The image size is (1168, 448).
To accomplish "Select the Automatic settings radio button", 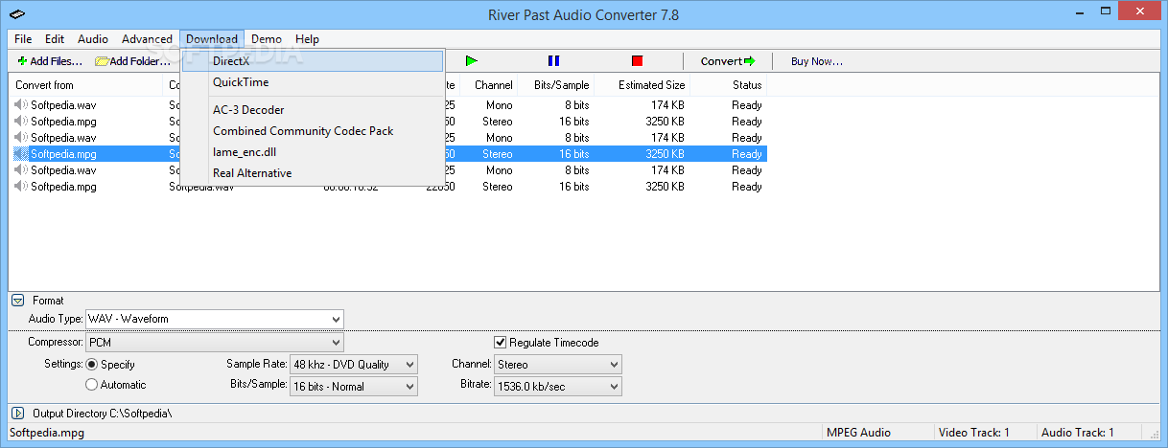I will coord(92,385).
